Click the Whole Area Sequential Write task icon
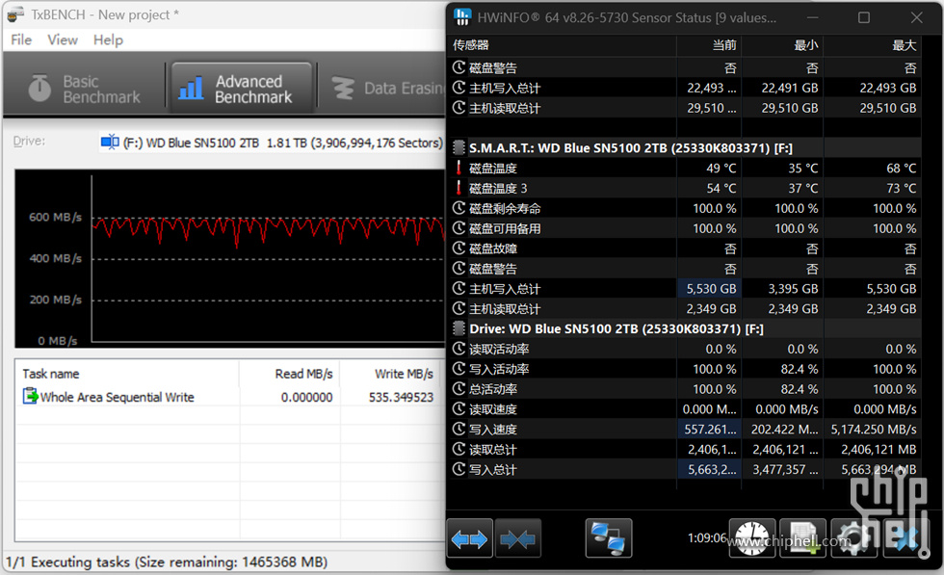Image resolution: width=944 pixels, height=575 pixels. (x=30, y=397)
